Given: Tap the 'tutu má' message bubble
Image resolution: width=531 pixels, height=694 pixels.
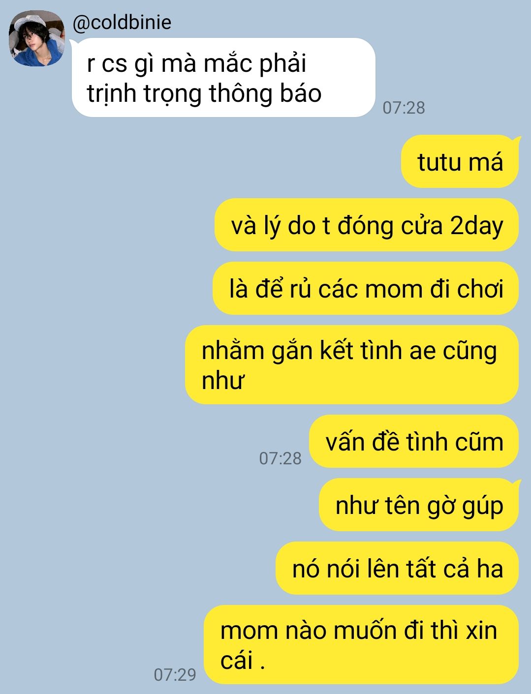Looking at the screenshot, I should coord(460,161).
